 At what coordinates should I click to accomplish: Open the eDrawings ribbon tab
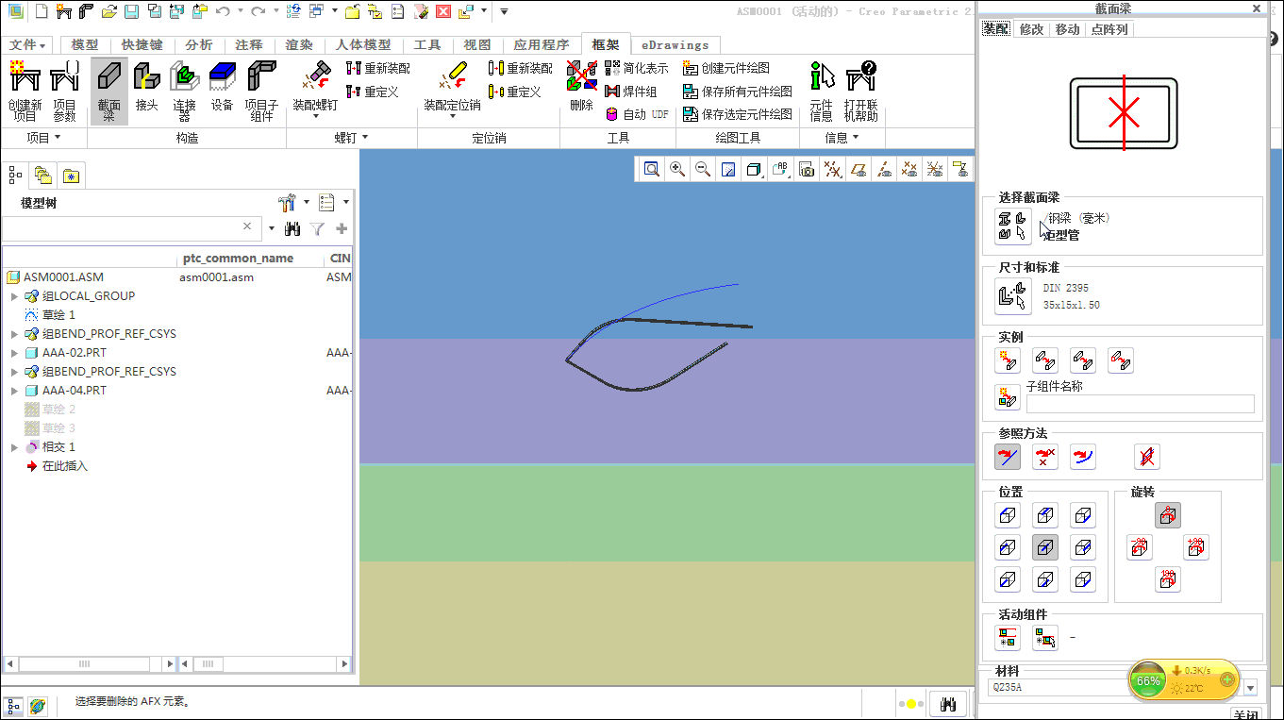(x=675, y=44)
